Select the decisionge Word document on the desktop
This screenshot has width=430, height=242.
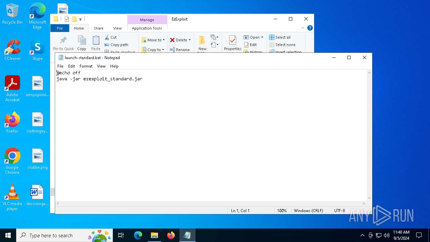point(37,195)
